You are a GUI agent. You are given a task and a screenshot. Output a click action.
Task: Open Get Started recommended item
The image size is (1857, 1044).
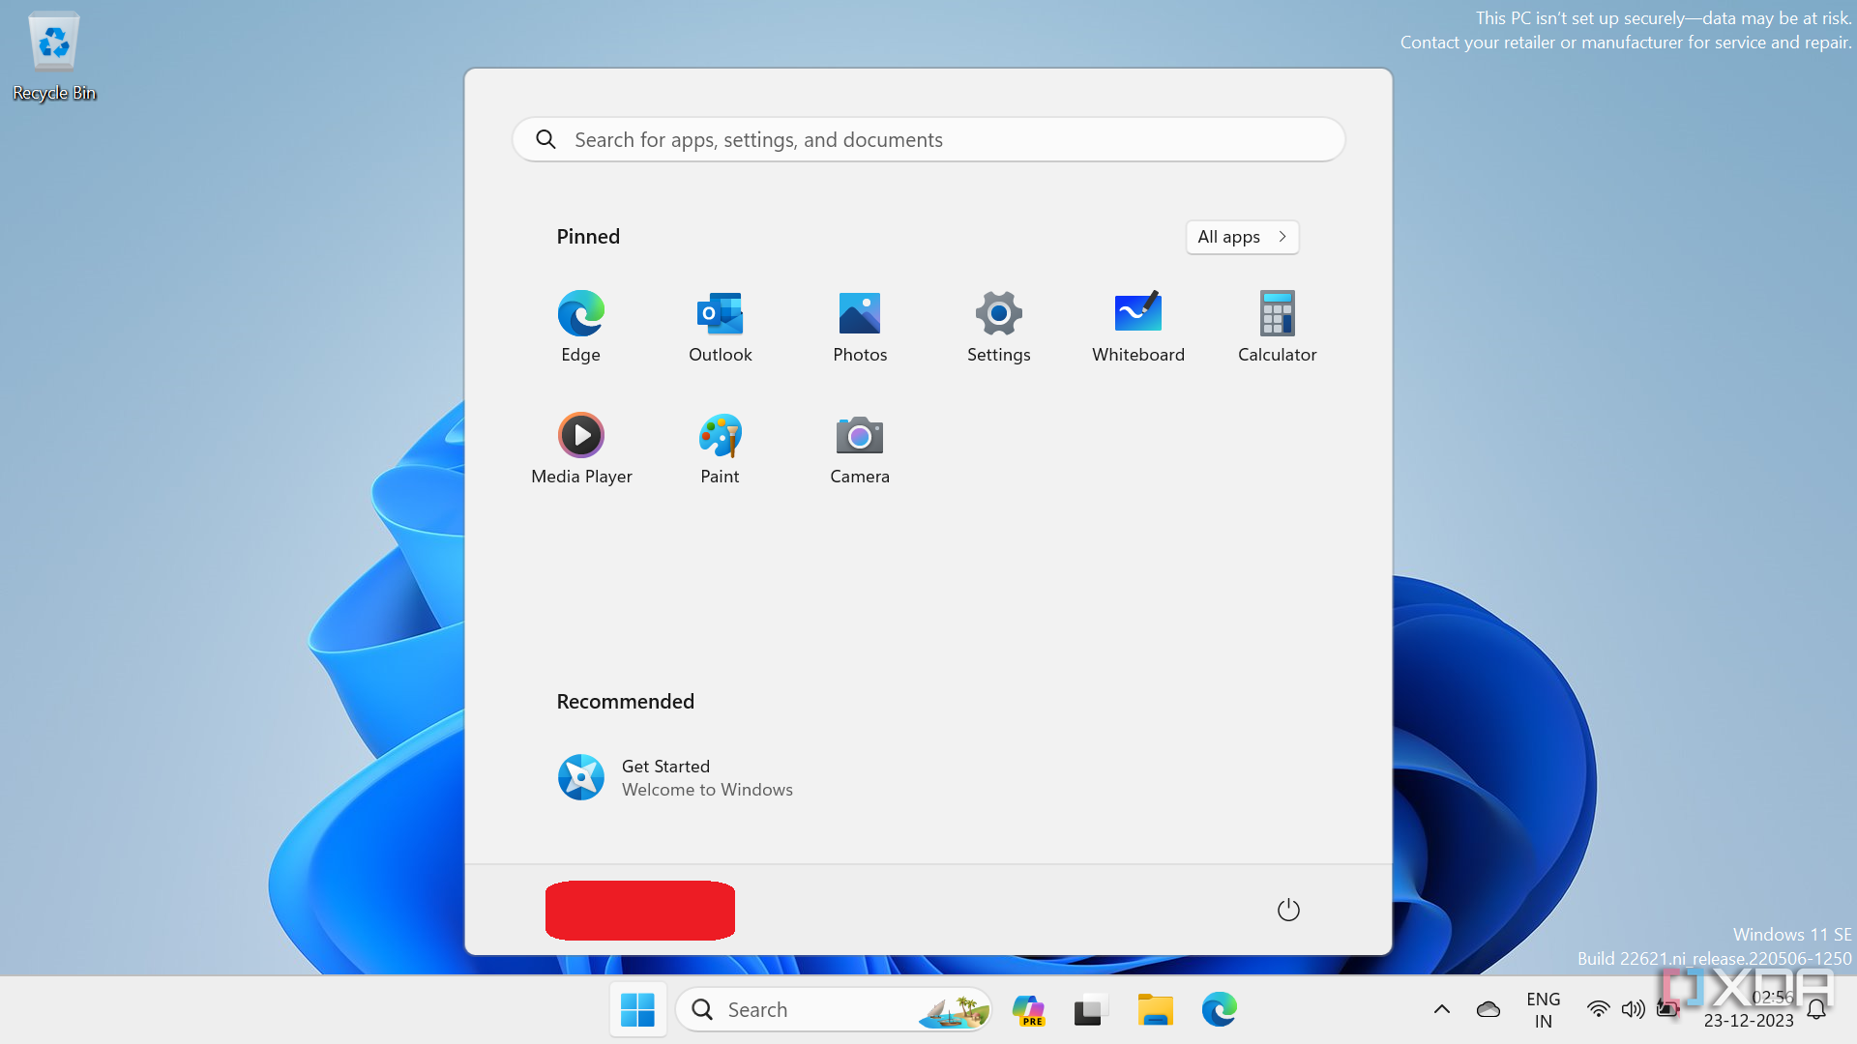(x=677, y=777)
